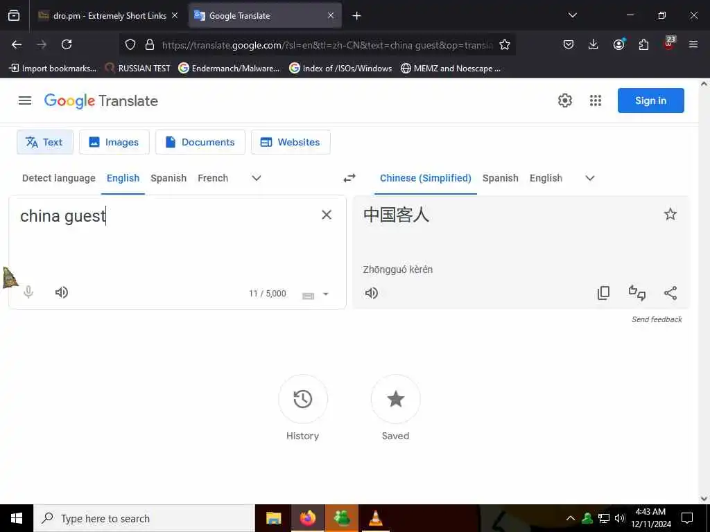Swap source and target languages
Image resolution: width=710 pixels, height=532 pixels.
pos(349,178)
